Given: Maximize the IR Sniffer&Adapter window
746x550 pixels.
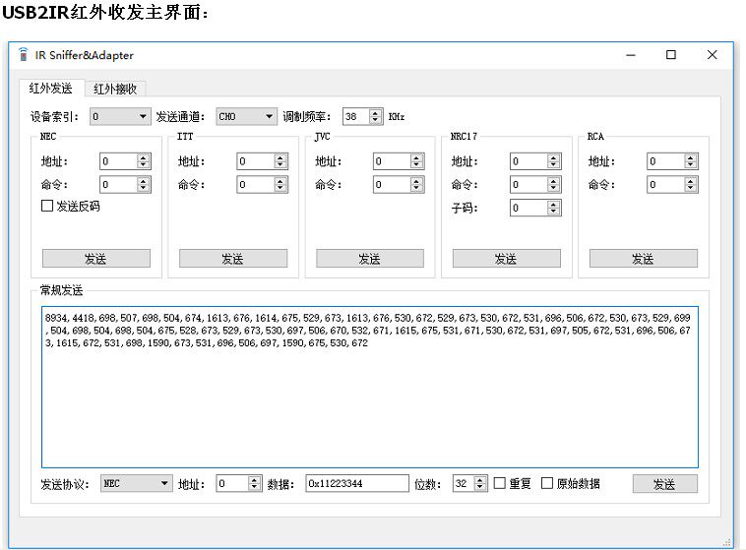Looking at the screenshot, I should pos(671,55).
